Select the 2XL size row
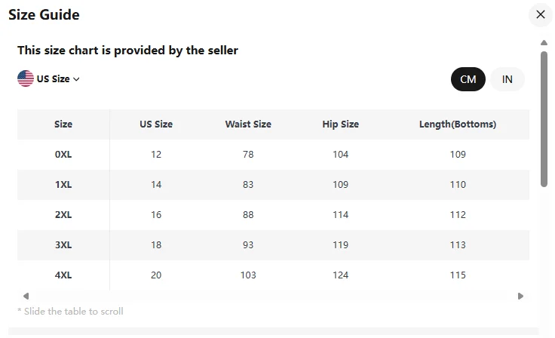Screen dimensions: 555x338 (x=273, y=215)
